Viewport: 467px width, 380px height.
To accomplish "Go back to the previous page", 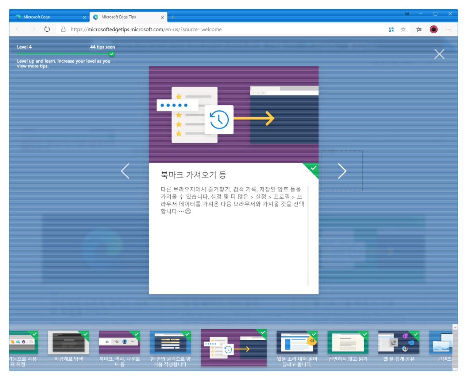I will click(x=18, y=29).
